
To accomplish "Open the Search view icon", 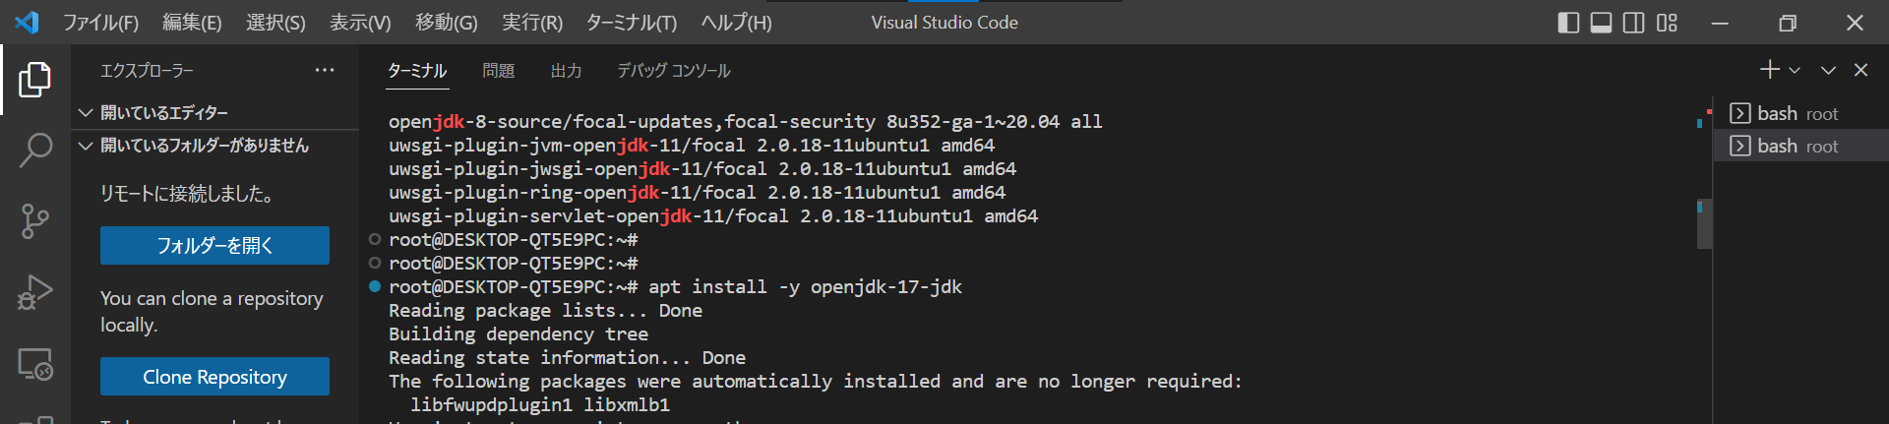I will click(35, 151).
